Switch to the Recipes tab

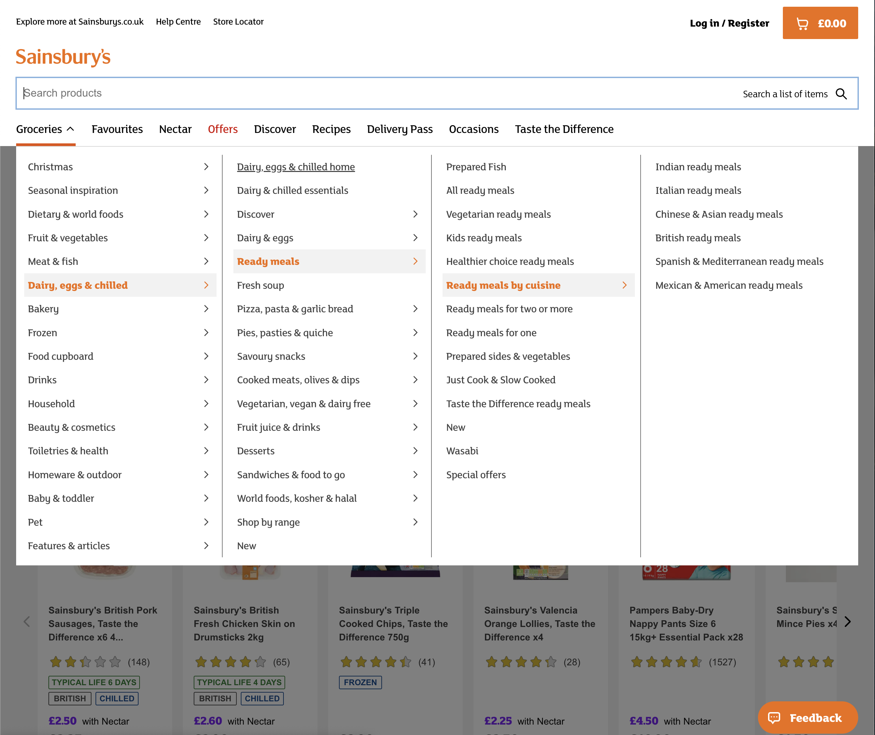pyautogui.click(x=331, y=129)
